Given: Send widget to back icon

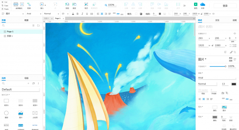Looking at the screenshot, I should [74, 5].
